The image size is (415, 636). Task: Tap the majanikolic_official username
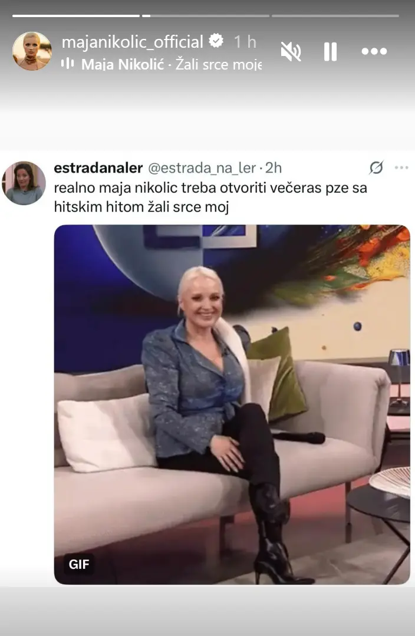(132, 42)
